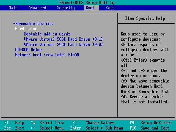Viewport: 176px width, 132px height.
Task: Click F10 Save and Exit
Action: coord(149,128)
